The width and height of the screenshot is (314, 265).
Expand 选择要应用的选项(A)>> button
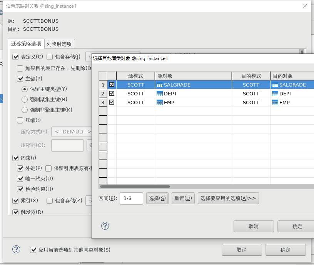[228, 198]
